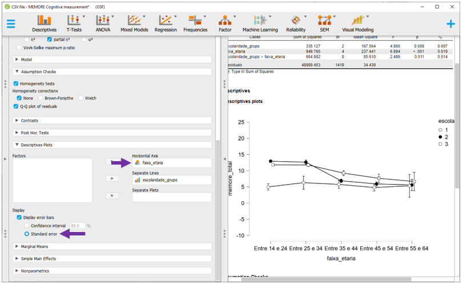Open the hamburger main menu
The height and width of the screenshot is (284, 463).
[11, 24]
